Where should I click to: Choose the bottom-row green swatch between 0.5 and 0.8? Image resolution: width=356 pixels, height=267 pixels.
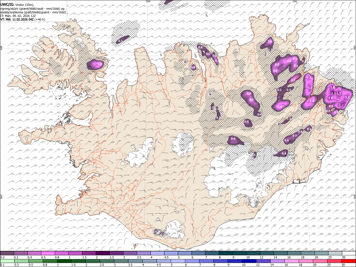point(36,261)
